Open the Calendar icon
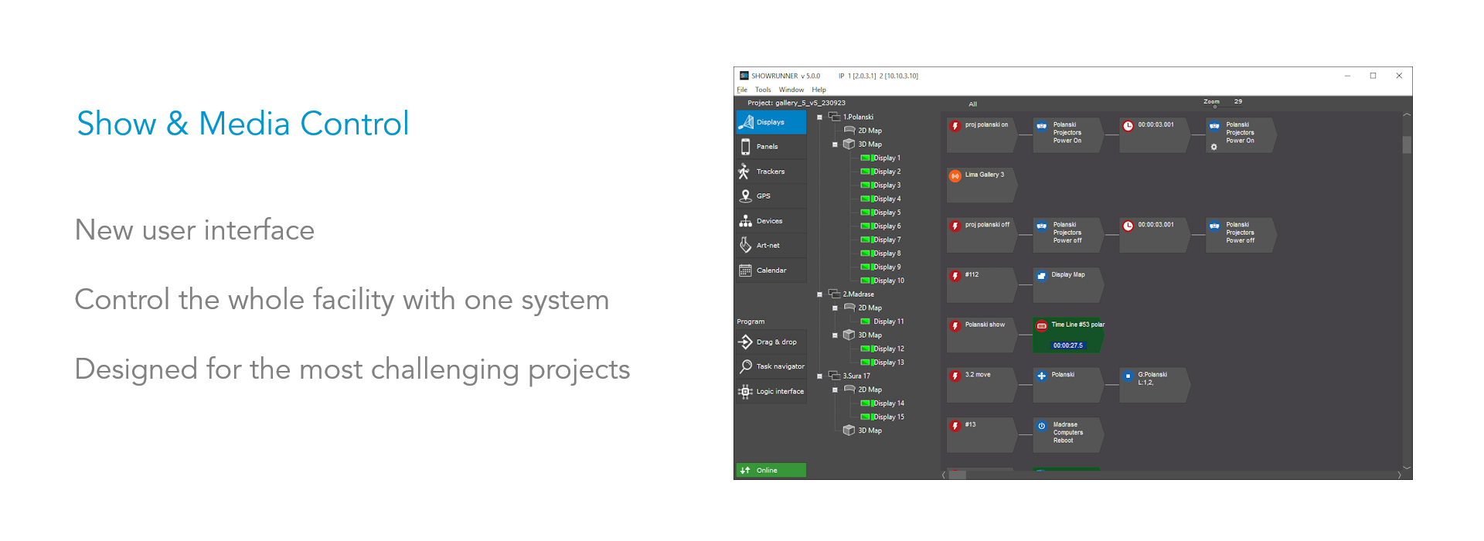This screenshot has width=1484, height=541. coord(745,270)
